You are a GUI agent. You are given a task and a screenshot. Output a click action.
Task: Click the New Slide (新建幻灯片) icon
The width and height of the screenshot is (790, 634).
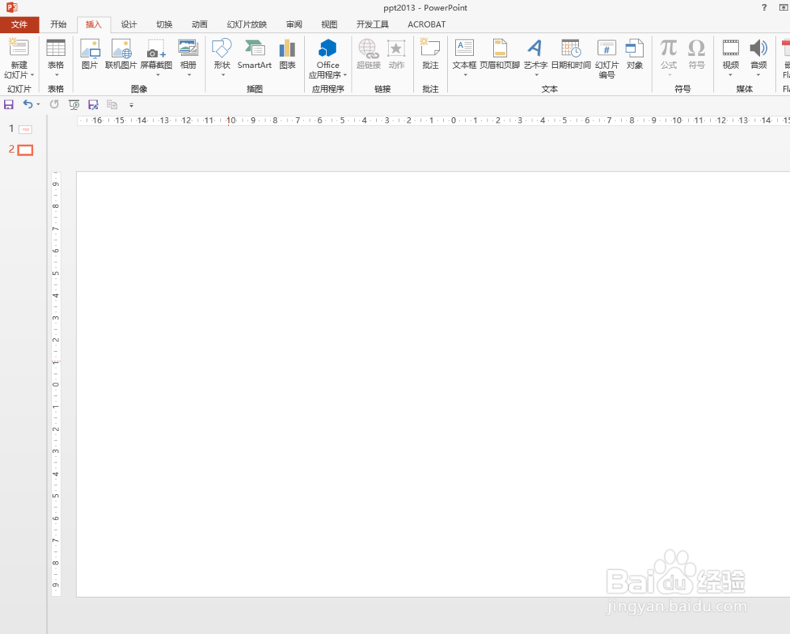tap(19, 48)
